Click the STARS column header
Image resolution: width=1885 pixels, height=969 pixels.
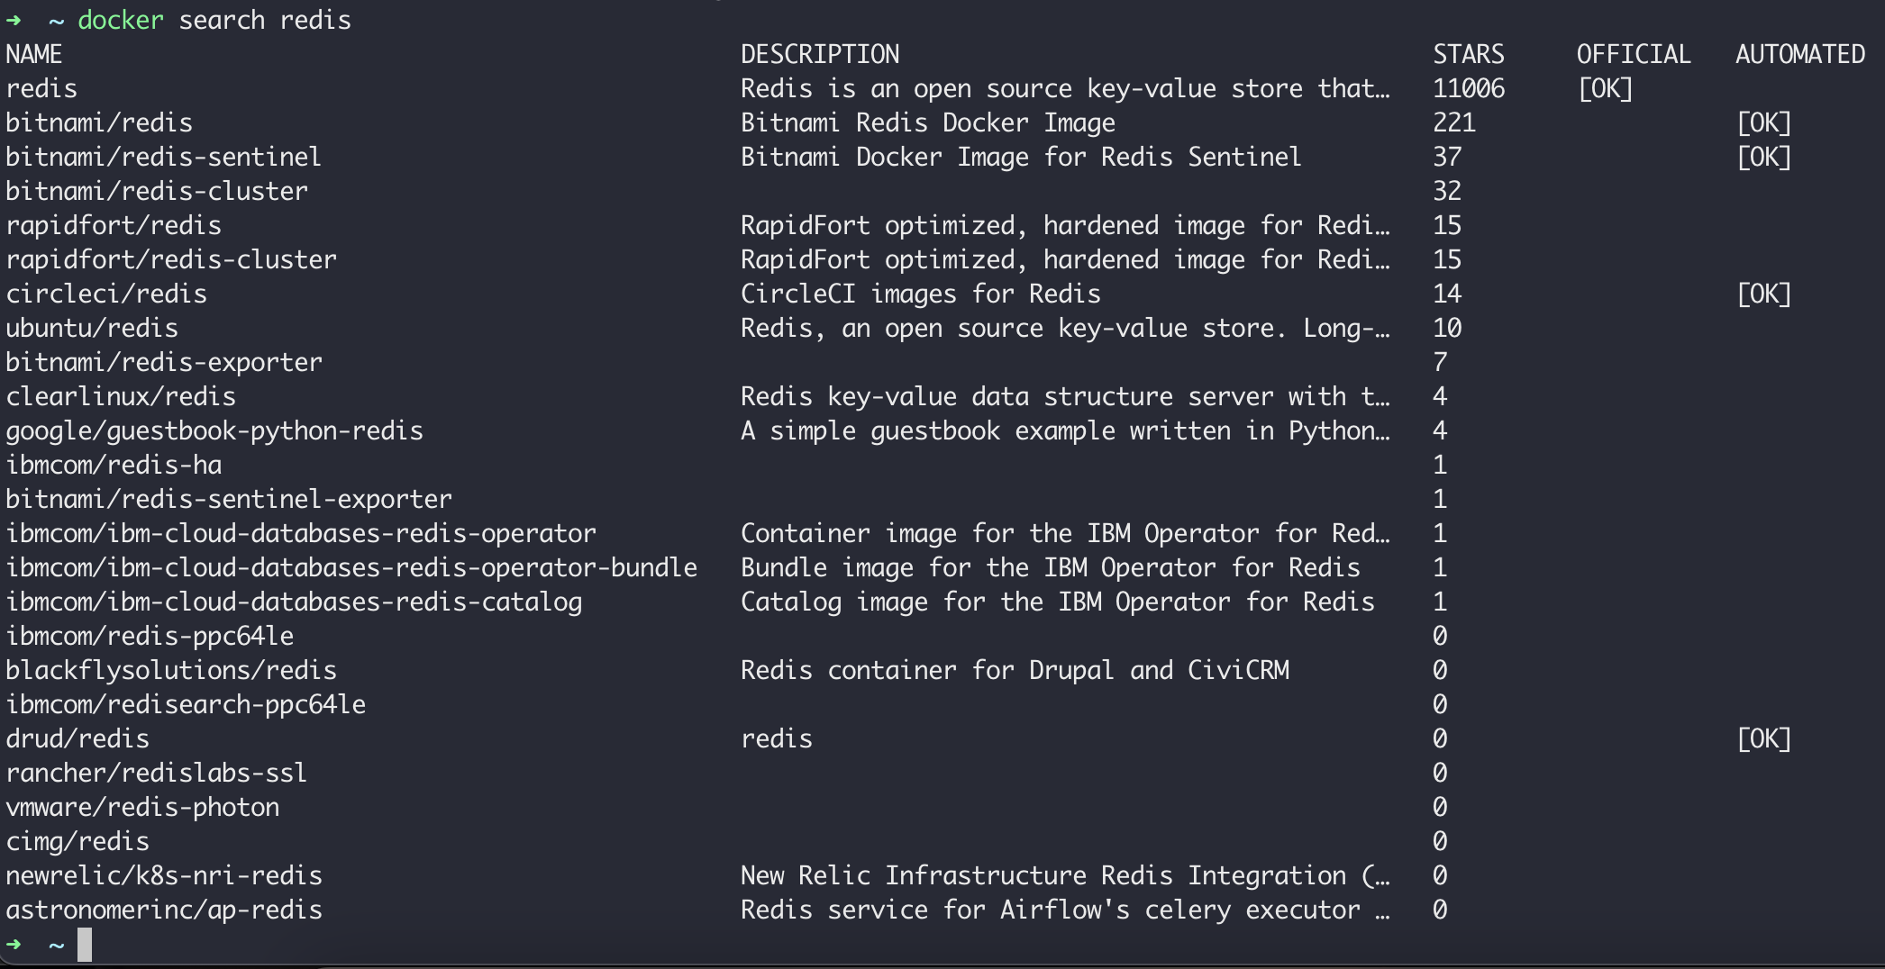1469,54
